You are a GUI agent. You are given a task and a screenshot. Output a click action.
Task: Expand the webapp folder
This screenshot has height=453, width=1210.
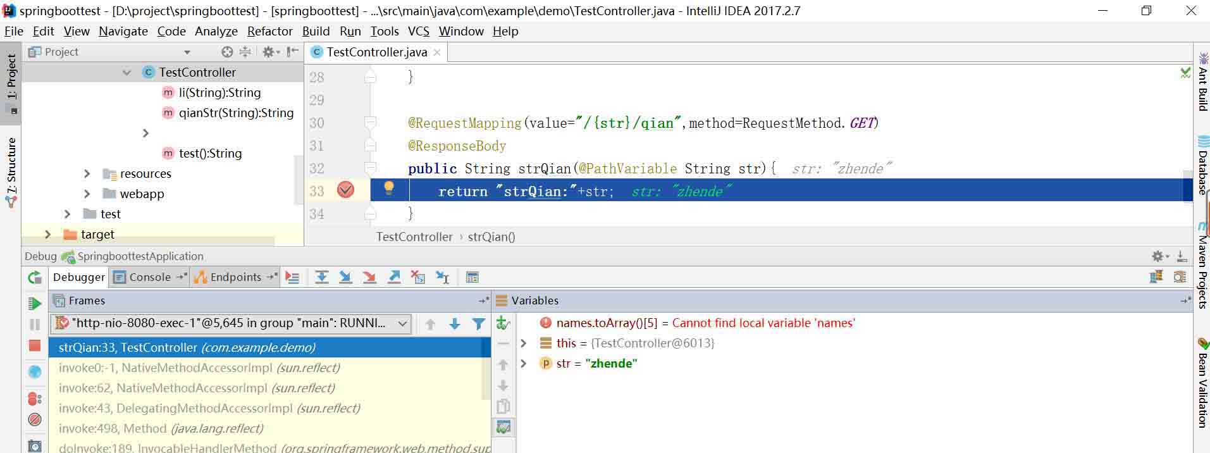click(87, 194)
